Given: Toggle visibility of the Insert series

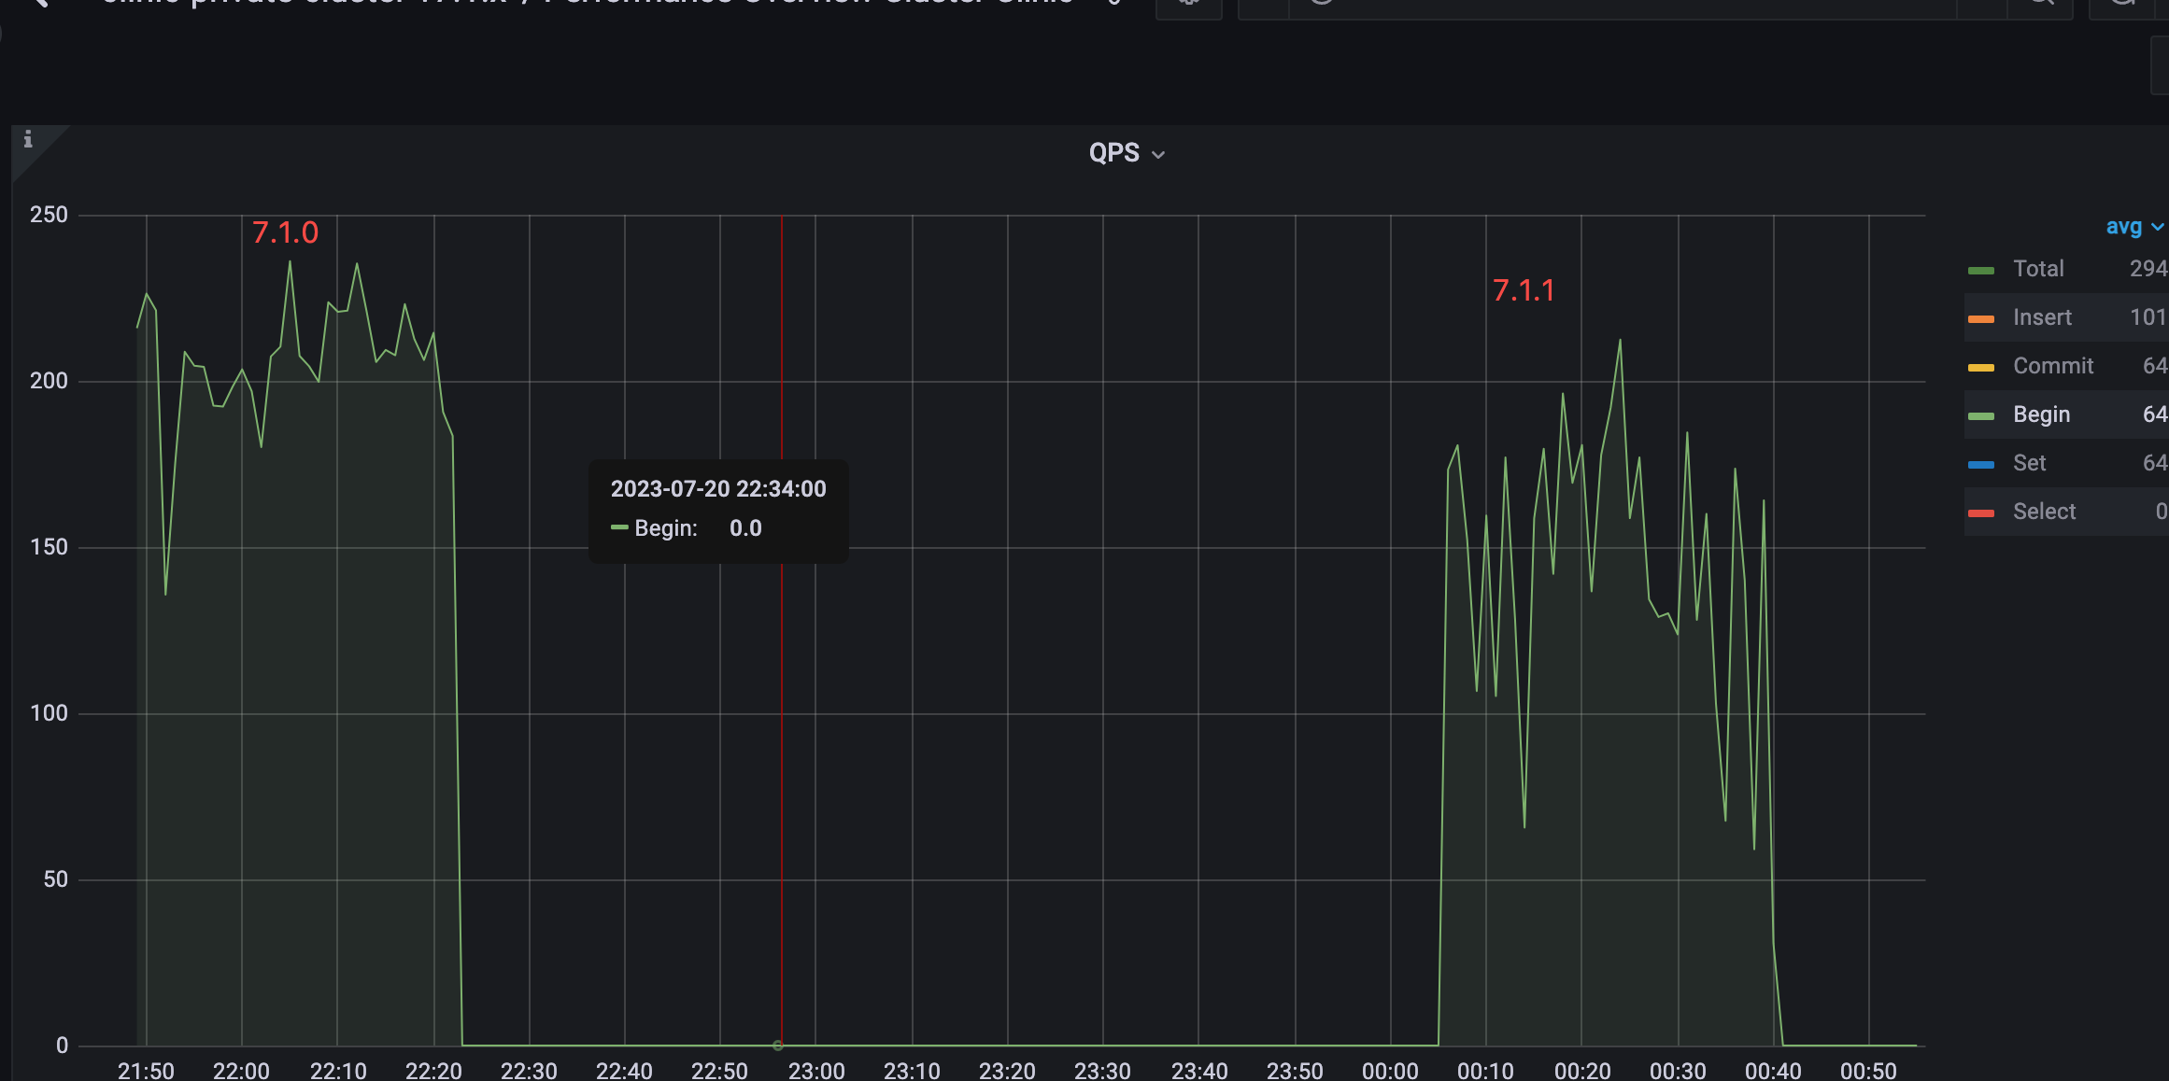Looking at the screenshot, I should 2042,317.
